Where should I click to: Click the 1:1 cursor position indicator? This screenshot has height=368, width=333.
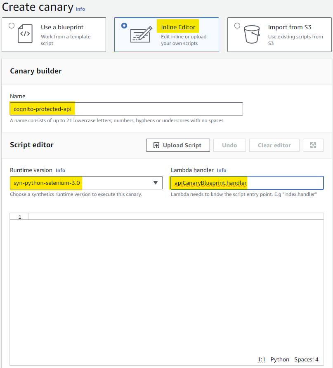click(x=261, y=359)
